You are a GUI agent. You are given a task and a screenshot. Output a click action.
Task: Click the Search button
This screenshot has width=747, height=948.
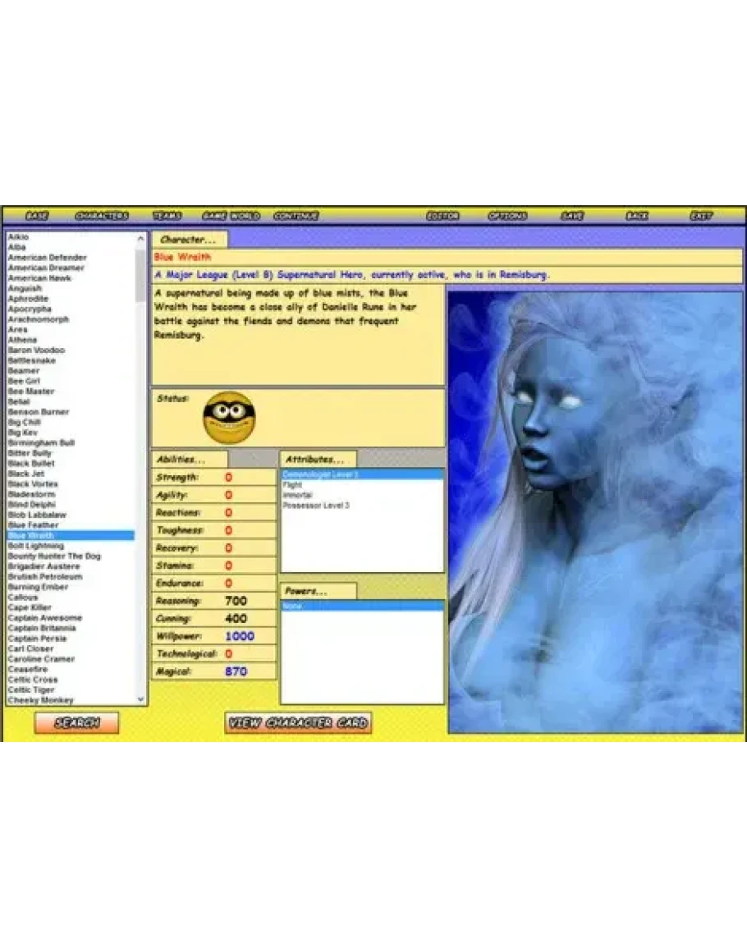tap(76, 723)
